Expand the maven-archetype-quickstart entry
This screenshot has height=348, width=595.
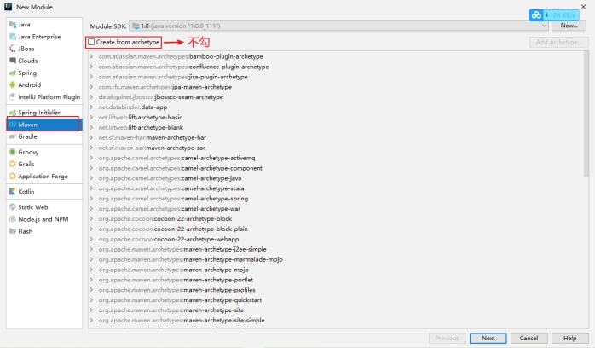[92, 299]
